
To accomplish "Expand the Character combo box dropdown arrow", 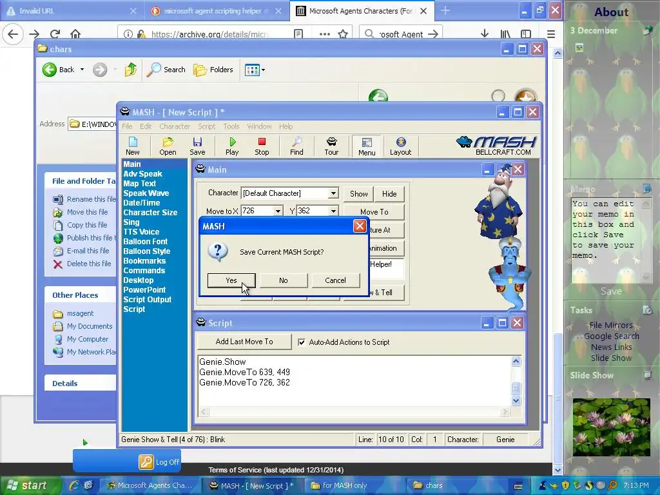I will click(x=333, y=193).
